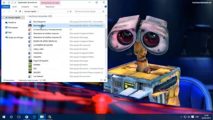This screenshot has width=213, height=120.
Task: Click the scrollbar up arrow in file list
Action: (x=106, y=16)
